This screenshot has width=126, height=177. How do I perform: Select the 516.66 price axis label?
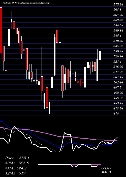[x=118, y=67]
